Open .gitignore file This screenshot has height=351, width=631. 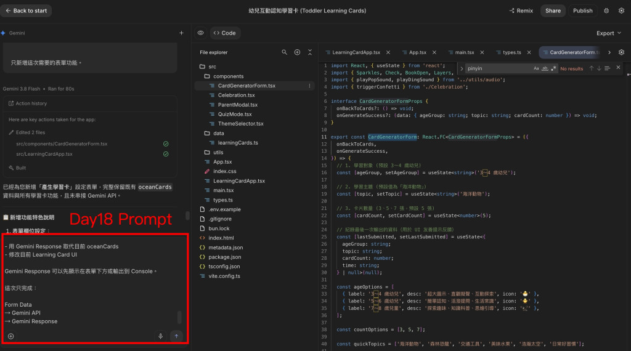(x=220, y=219)
